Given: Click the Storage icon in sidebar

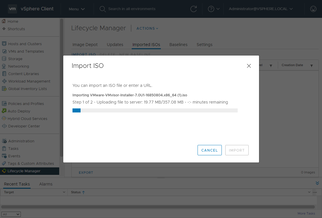Looking at the screenshot, I should (4, 59).
